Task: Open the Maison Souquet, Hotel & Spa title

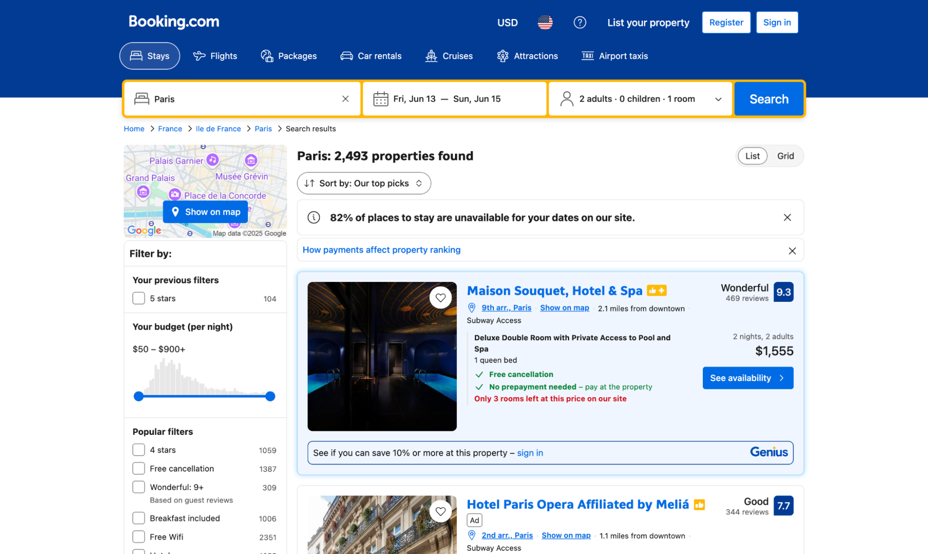Action: point(554,291)
